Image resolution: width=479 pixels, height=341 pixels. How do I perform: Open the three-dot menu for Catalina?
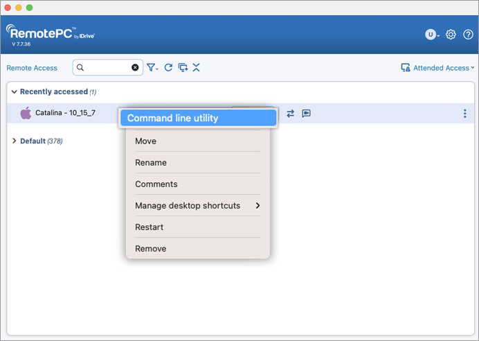tap(464, 114)
